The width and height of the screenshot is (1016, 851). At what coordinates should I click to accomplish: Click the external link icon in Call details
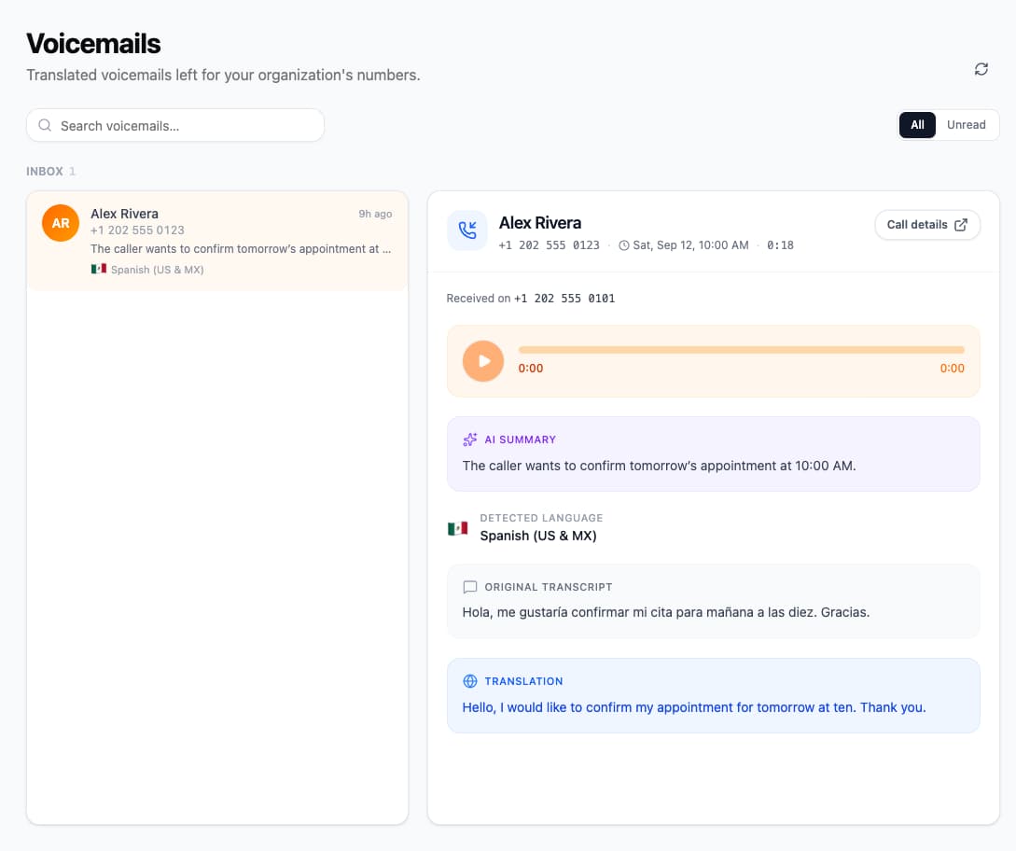961,225
